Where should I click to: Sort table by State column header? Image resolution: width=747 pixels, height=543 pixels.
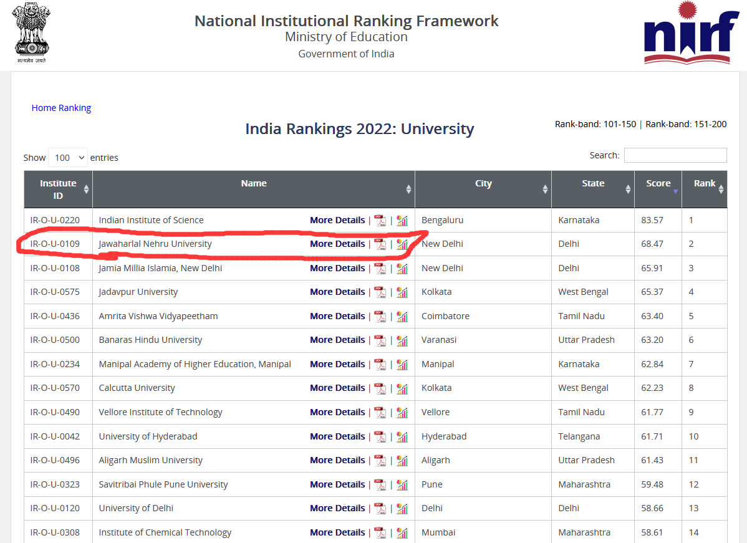coord(592,184)
